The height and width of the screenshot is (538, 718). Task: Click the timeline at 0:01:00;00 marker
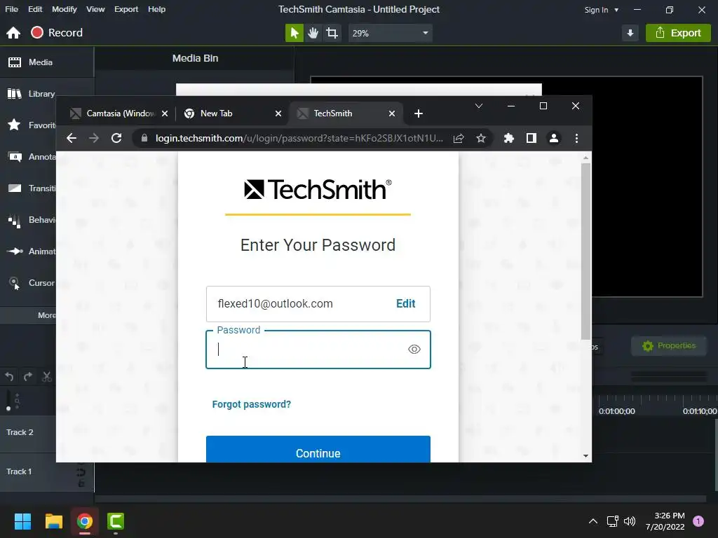tap(616, 411)
